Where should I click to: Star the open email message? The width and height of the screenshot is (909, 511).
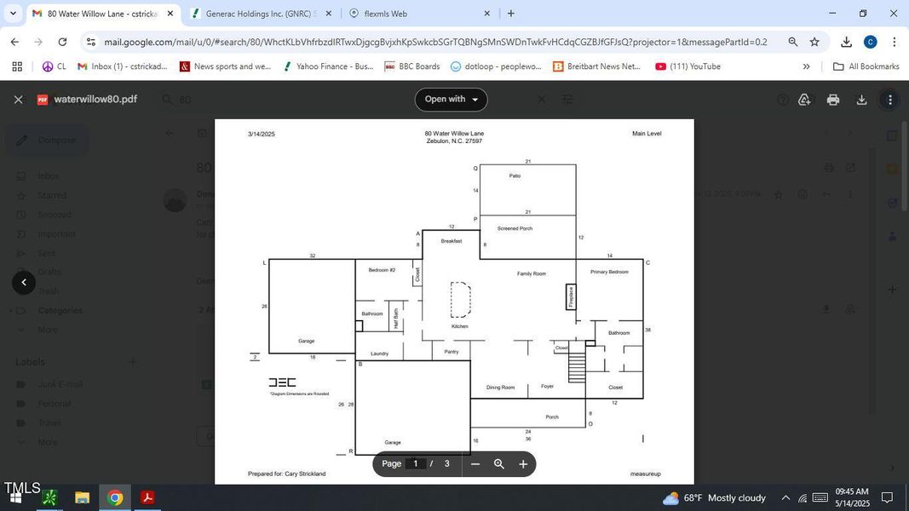[x=780, y=193]
